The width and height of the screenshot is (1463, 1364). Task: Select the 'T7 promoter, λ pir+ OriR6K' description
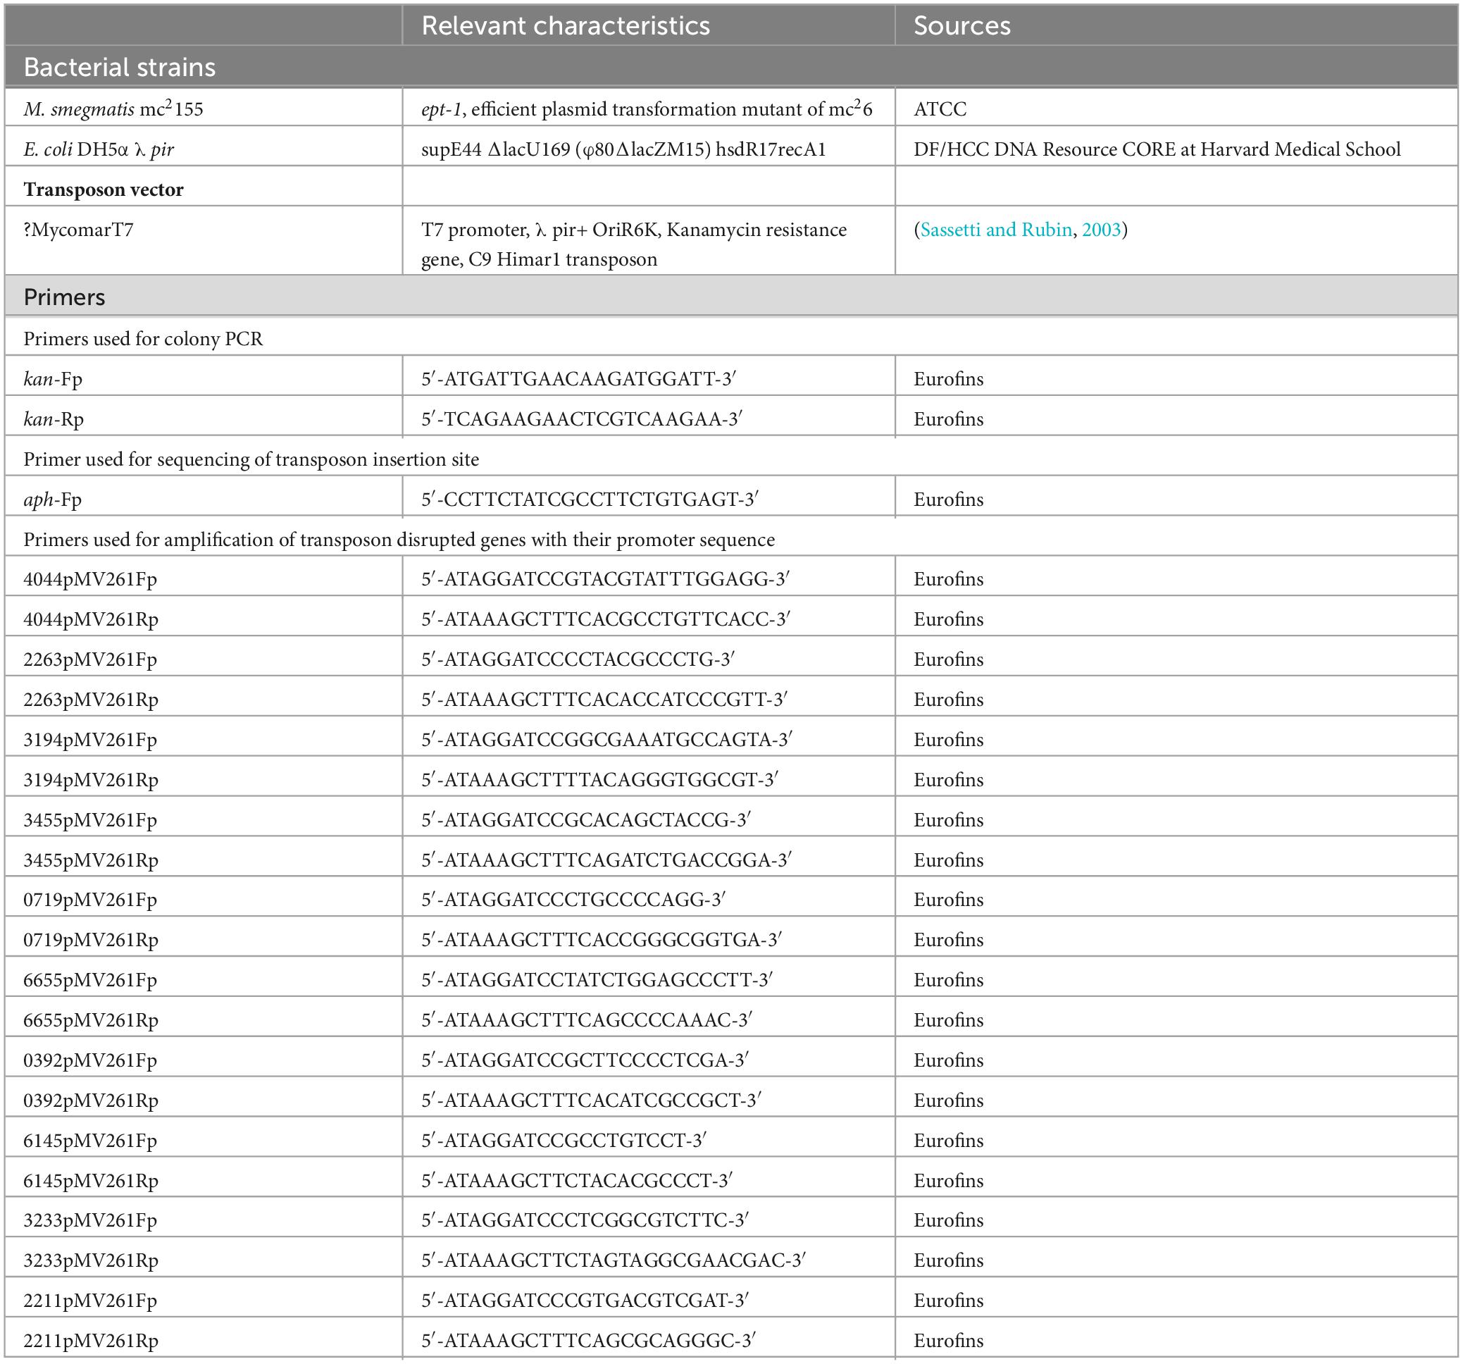click(x=634, y=244)
